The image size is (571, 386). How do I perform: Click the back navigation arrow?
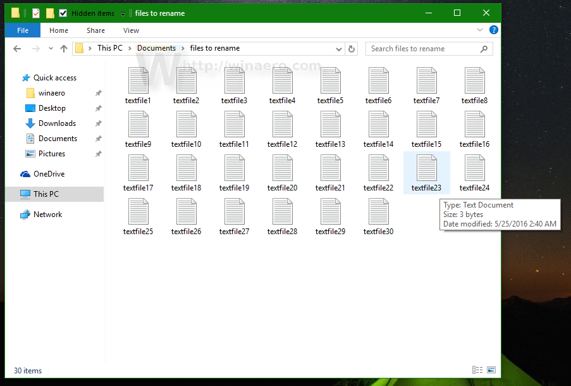coord(16,48)
